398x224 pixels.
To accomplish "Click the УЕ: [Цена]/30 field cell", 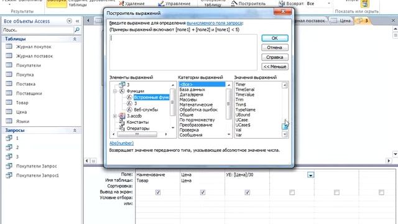I will tap(247, 175).
